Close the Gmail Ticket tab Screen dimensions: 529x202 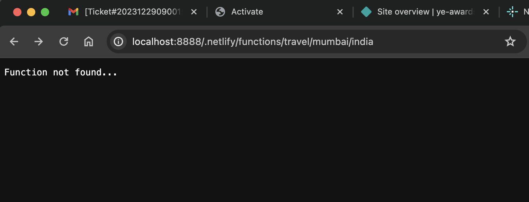coord(194,12)
